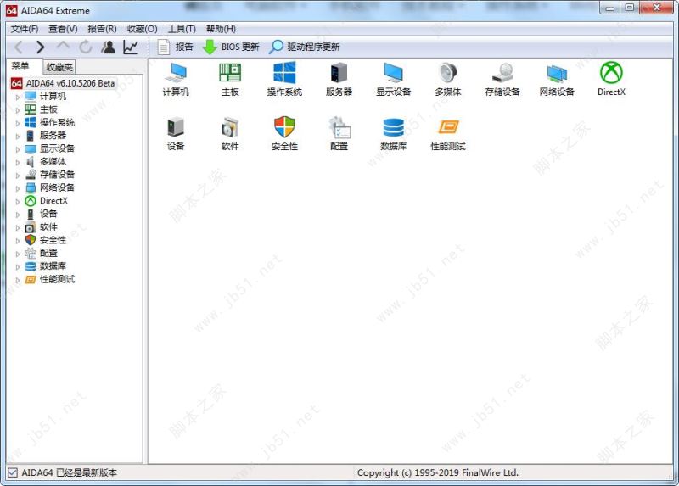The width and height of the screenshot is (679, 486).
Task: Switch to the 收藏夹 favorites tab
Action: coord(59,67)
